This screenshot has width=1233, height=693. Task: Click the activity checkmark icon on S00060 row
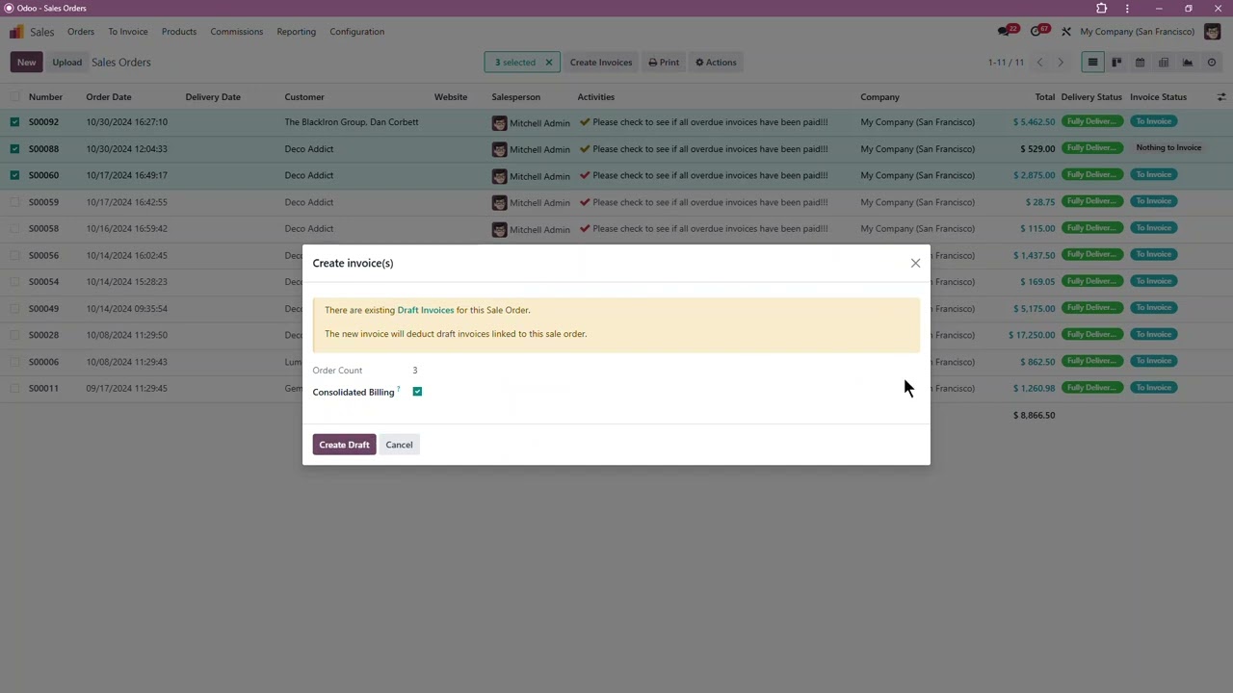click(584, 175)
